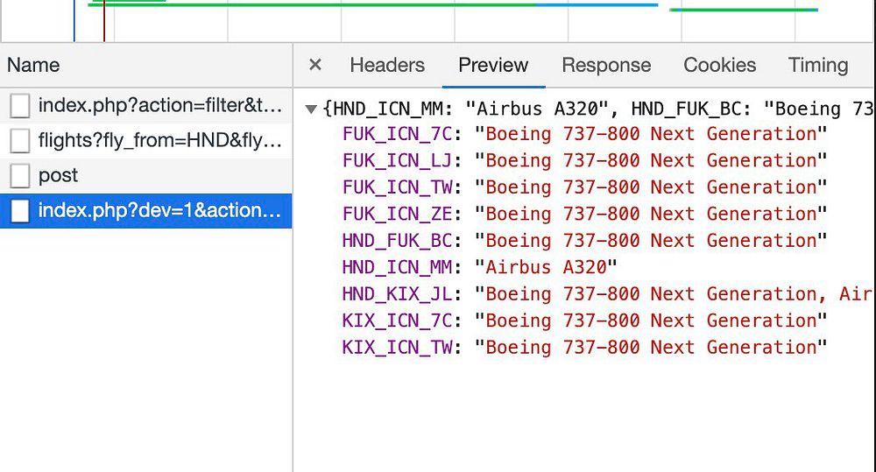
Task: Click the JSON object summary line
Action: 598,109
